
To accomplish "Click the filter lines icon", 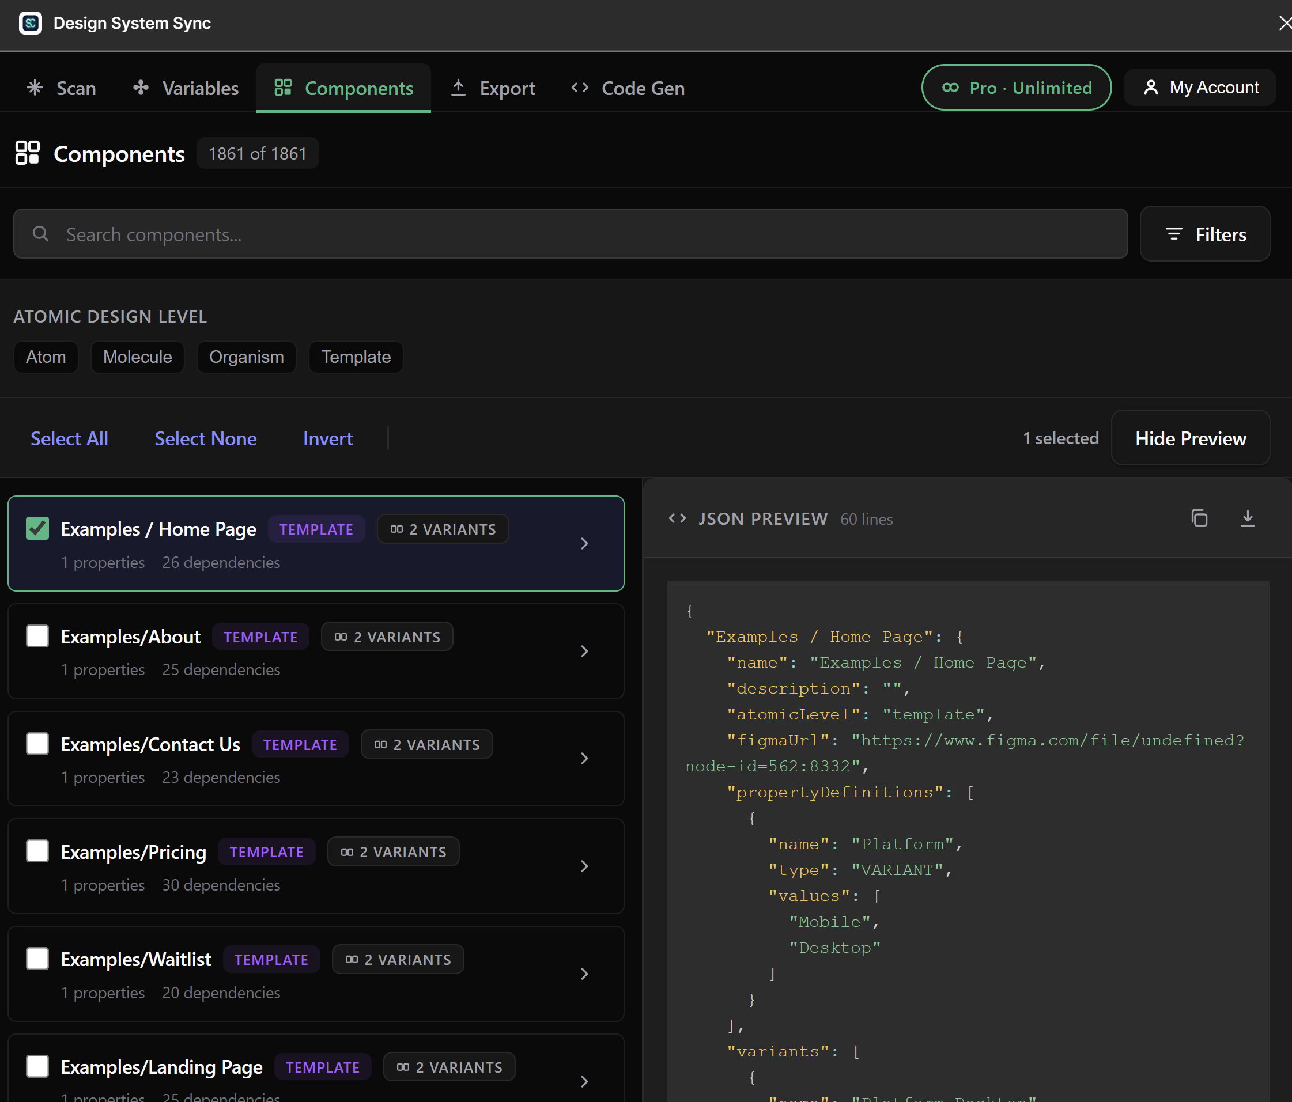I will [x=1173, y=234].
